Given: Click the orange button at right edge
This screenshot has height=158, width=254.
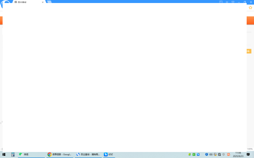Looking at the screenshot, I should point(249,51).
